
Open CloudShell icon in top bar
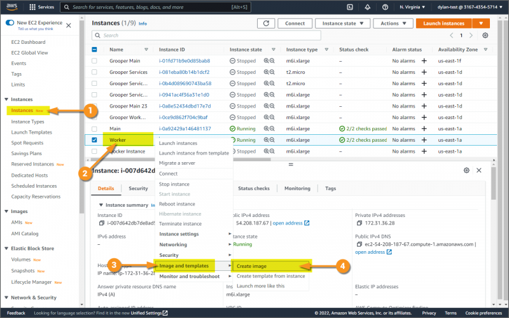[x=349, y=7]
